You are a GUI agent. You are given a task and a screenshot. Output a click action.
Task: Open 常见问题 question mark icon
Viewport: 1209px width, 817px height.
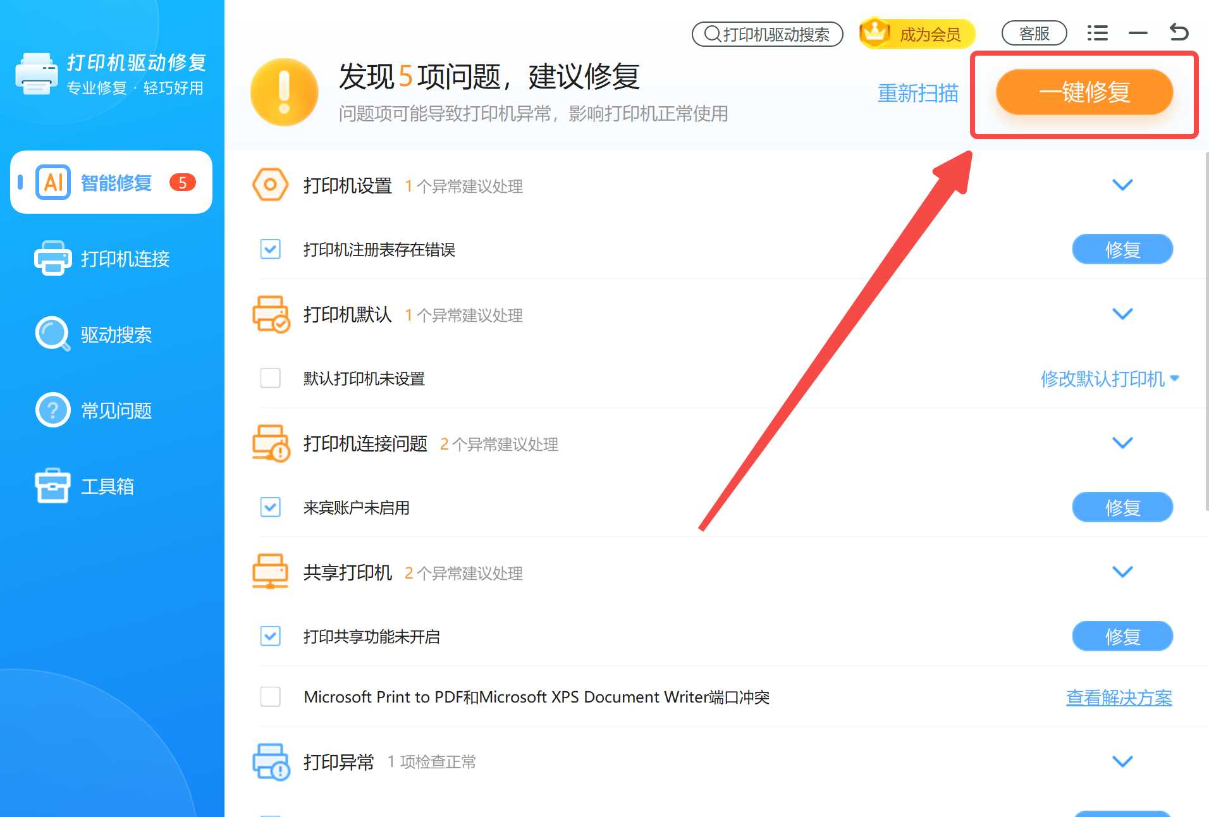(x=52, y=410)
